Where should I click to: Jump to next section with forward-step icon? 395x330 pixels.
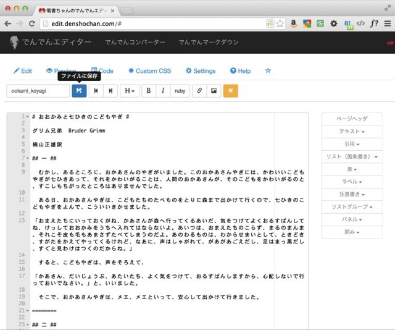110,91
